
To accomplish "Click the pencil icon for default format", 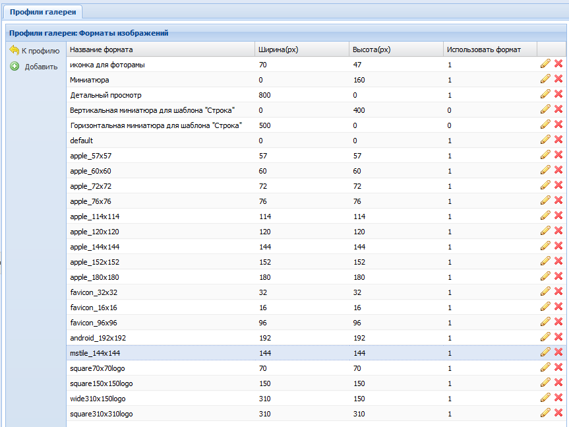I will (545, 140).
